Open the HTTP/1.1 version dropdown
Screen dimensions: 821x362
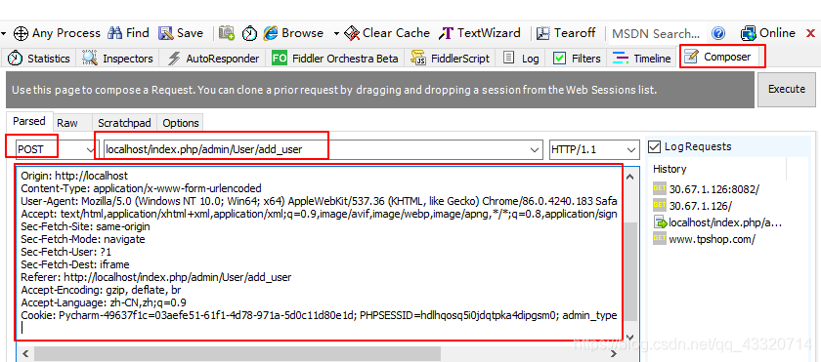594,149
